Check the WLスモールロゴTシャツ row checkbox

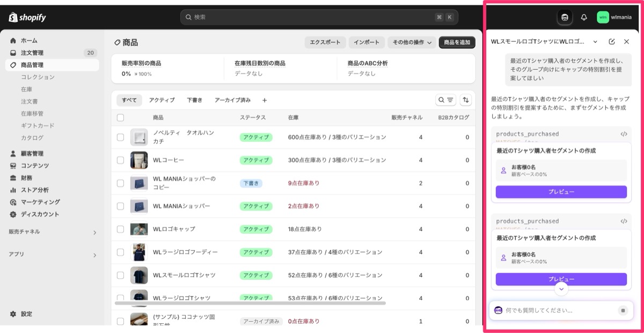pyautogui.click(x=120, y=276)
